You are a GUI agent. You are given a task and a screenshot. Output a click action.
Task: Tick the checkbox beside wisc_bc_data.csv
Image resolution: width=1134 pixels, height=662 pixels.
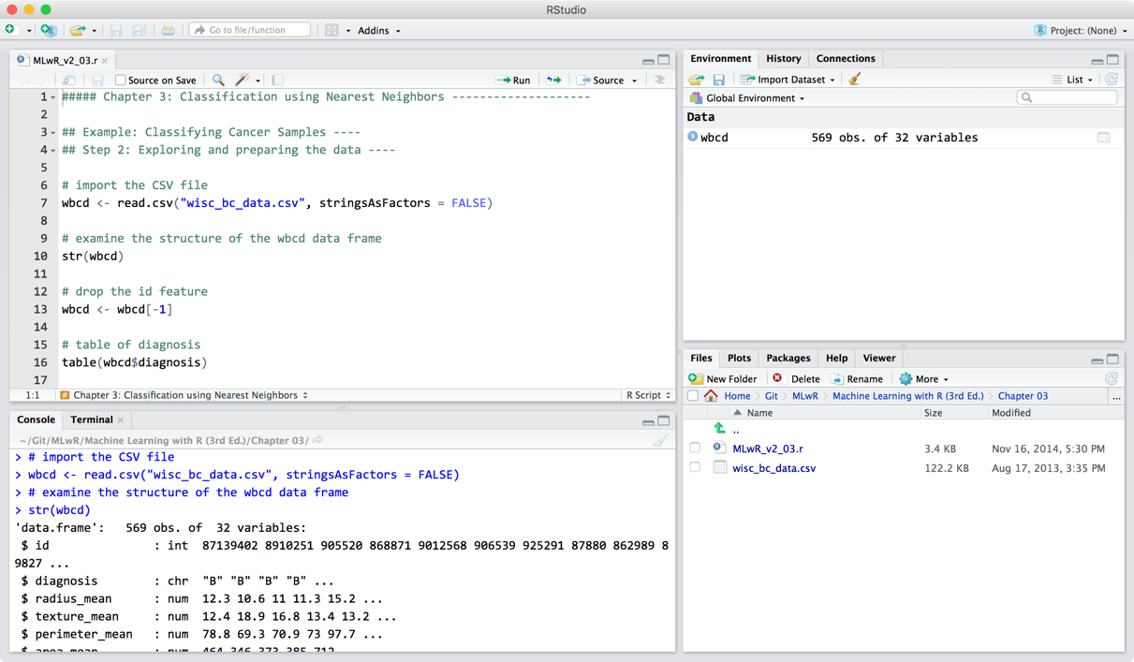coord(695,467)
